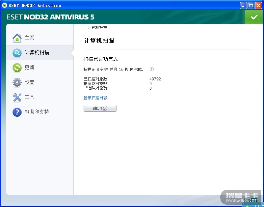Click the help question mark icon
The height and width of the screenshot is (207, 264).
coord(17,112)
